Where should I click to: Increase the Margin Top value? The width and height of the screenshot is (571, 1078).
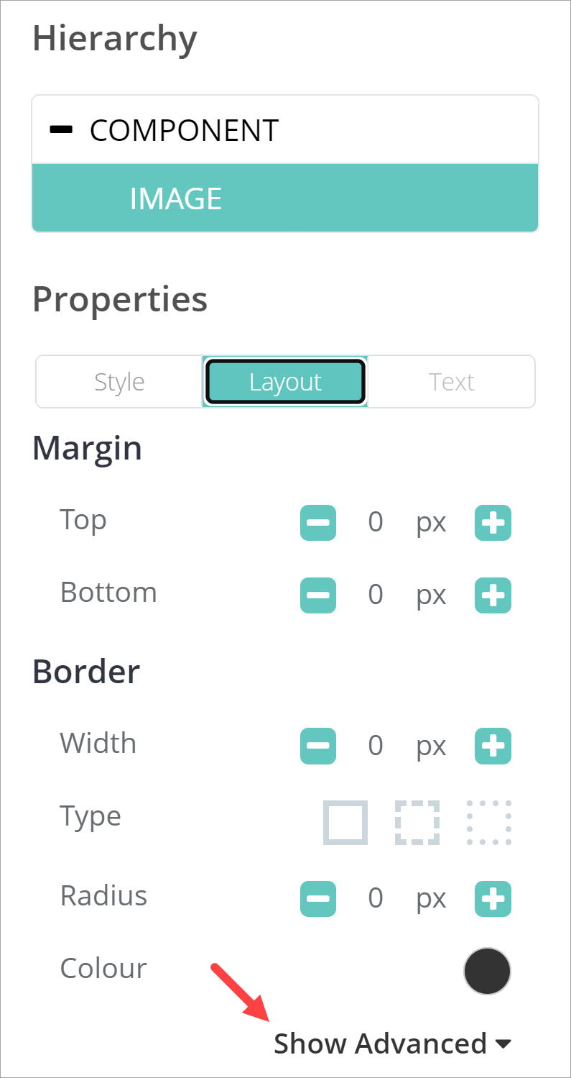[x=493, y=523]
